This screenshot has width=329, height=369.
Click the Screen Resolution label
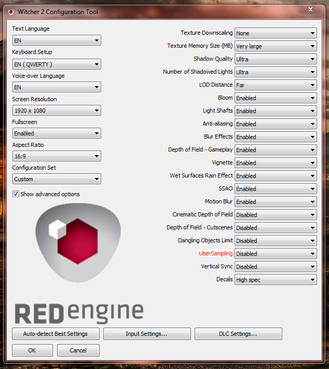pos(35,99)
